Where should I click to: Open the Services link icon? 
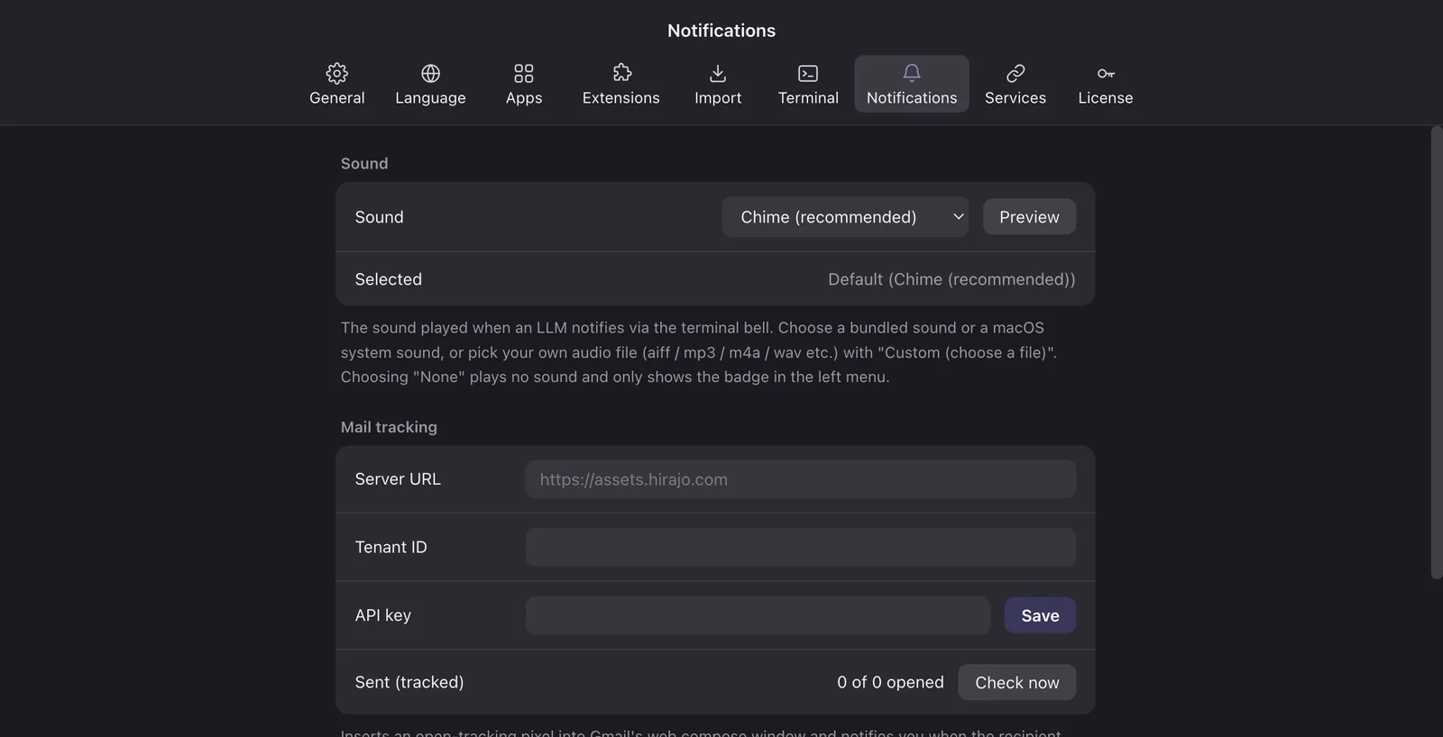pos(1016,73)
